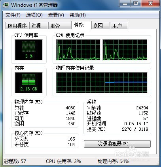161x167 pixels.
Task: Click the 未分页 label
Action: click(x=22, y=144)
